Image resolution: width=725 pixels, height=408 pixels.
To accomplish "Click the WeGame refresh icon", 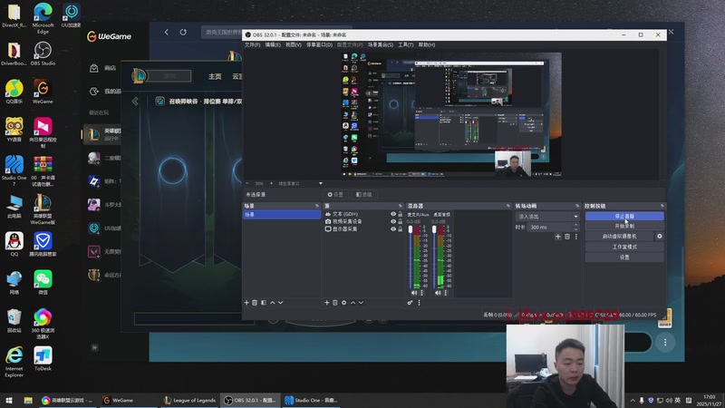I will pos(183,32).
